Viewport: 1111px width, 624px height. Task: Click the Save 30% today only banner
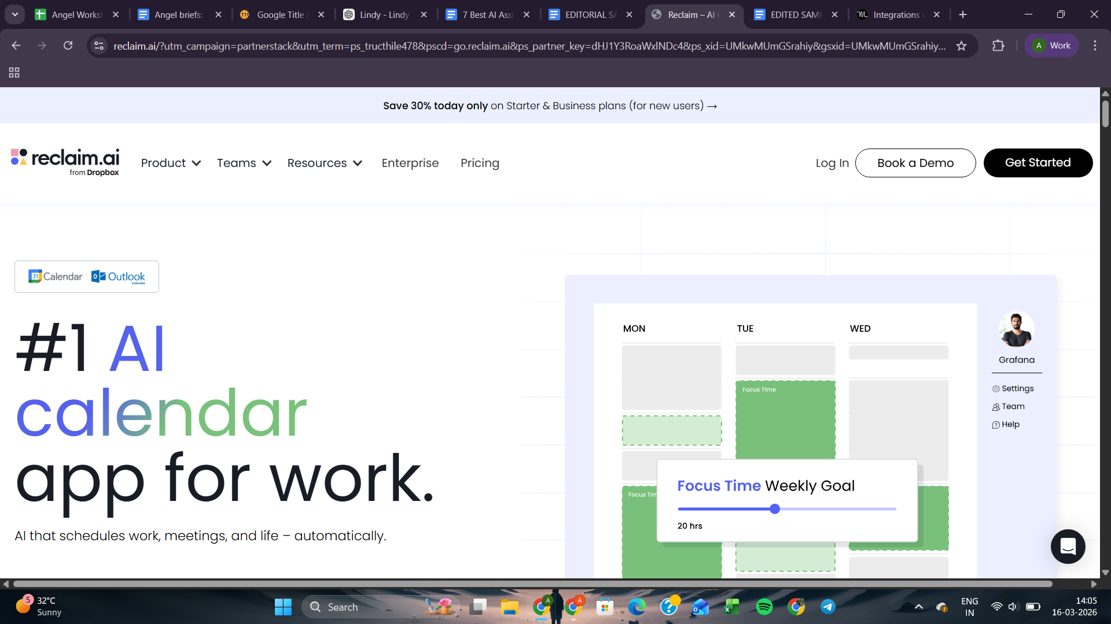[x=550, y=106]
